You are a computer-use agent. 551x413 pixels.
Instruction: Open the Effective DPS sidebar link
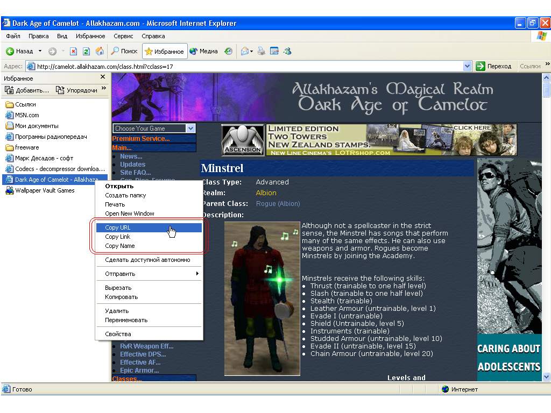(143, 354)
